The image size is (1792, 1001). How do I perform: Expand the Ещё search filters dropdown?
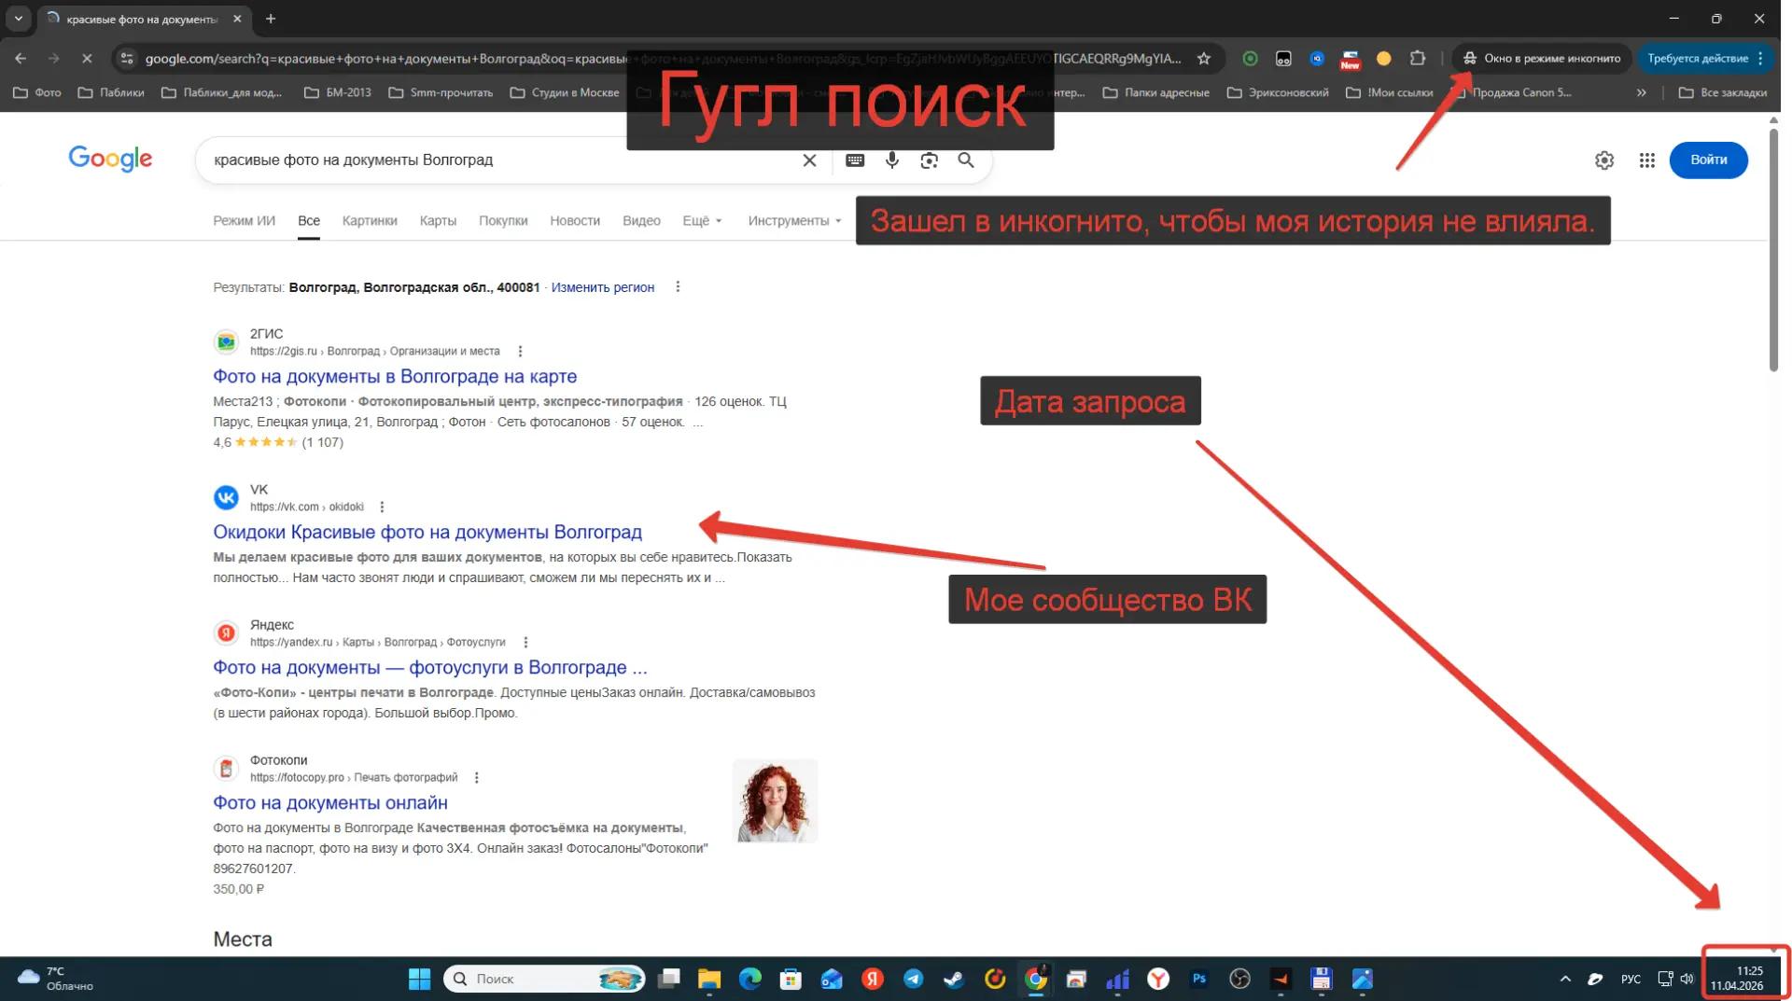(x=702, y=221)
